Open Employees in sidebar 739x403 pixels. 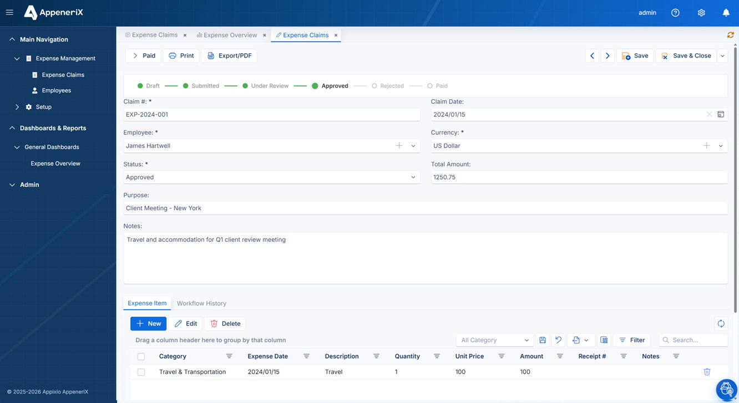coord(57,90)
